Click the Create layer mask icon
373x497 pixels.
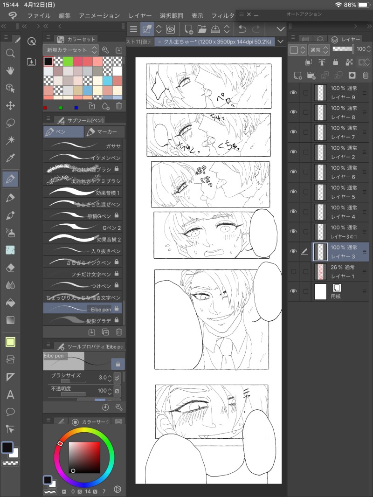coord(352,76)
